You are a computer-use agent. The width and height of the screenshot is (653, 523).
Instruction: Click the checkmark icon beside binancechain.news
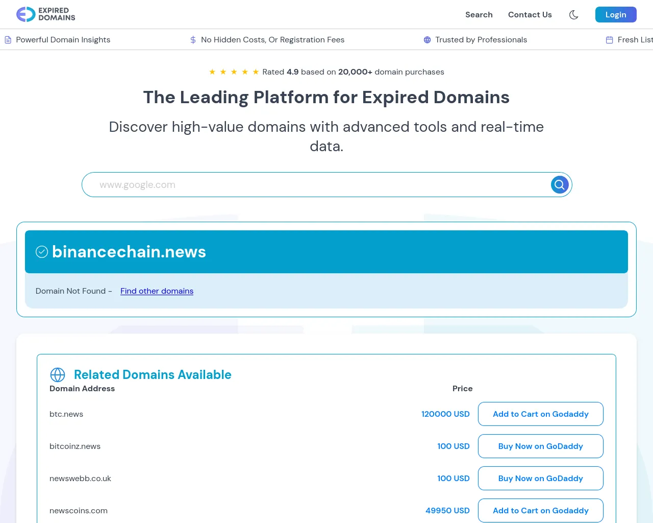click(x=42, y=252)
